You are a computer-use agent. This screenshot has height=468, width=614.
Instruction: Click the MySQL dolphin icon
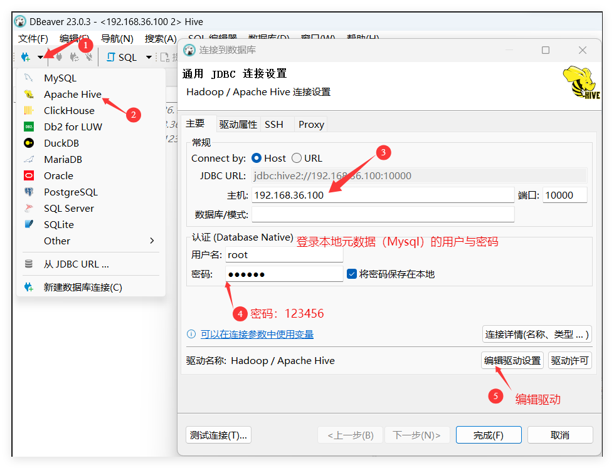[29, 78]
